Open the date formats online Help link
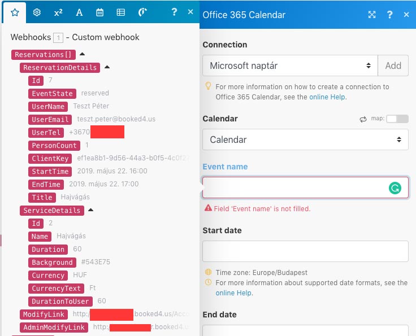Viewport: 416px width, 336px height. click(x=233, y=293)
